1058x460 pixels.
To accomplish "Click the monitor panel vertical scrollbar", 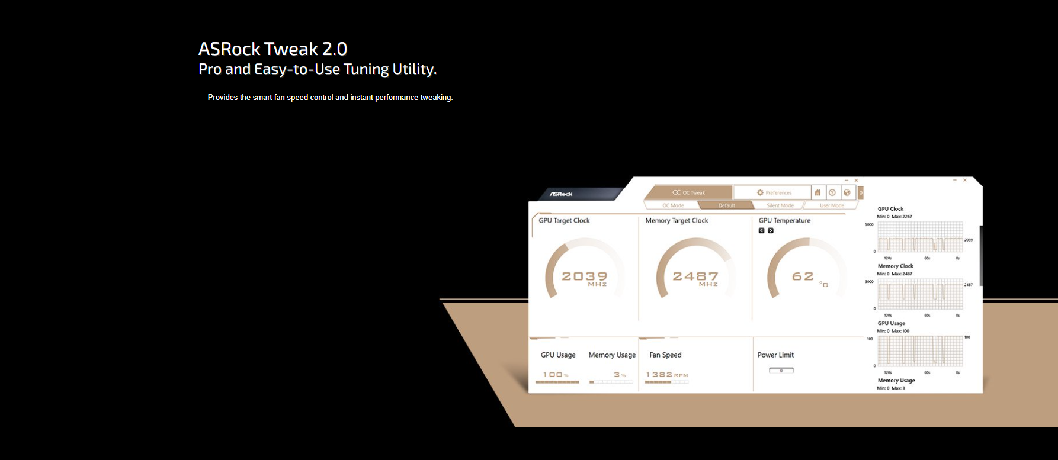I will 981,256.
